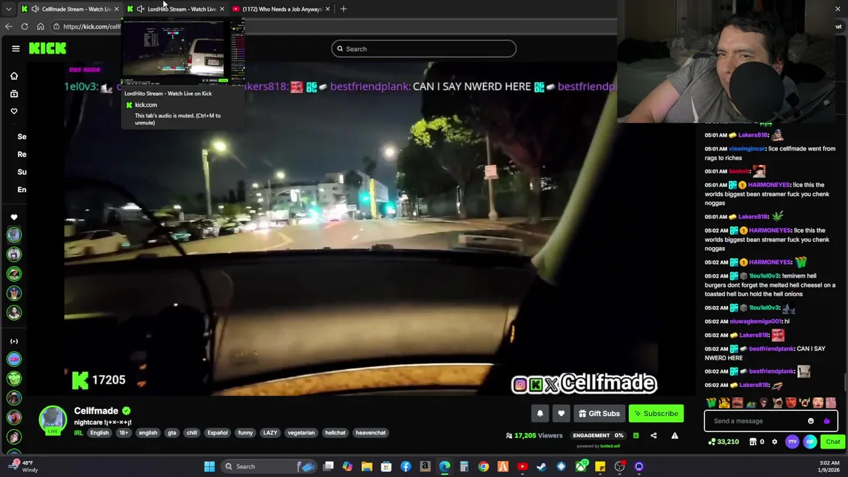This screenshot has width=848, height=477.
Task: Focus the Send a message field
Action: click(771, 421)
